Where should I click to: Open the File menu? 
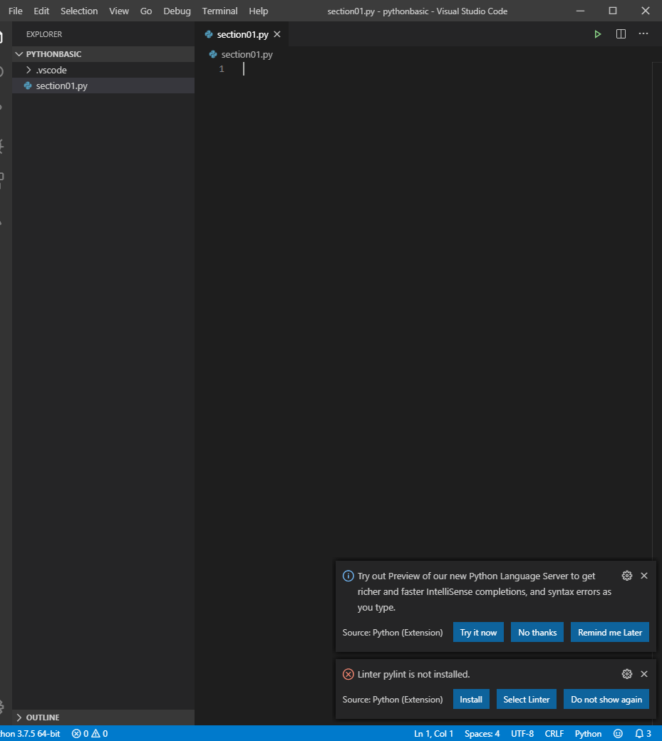click(15, 11)
